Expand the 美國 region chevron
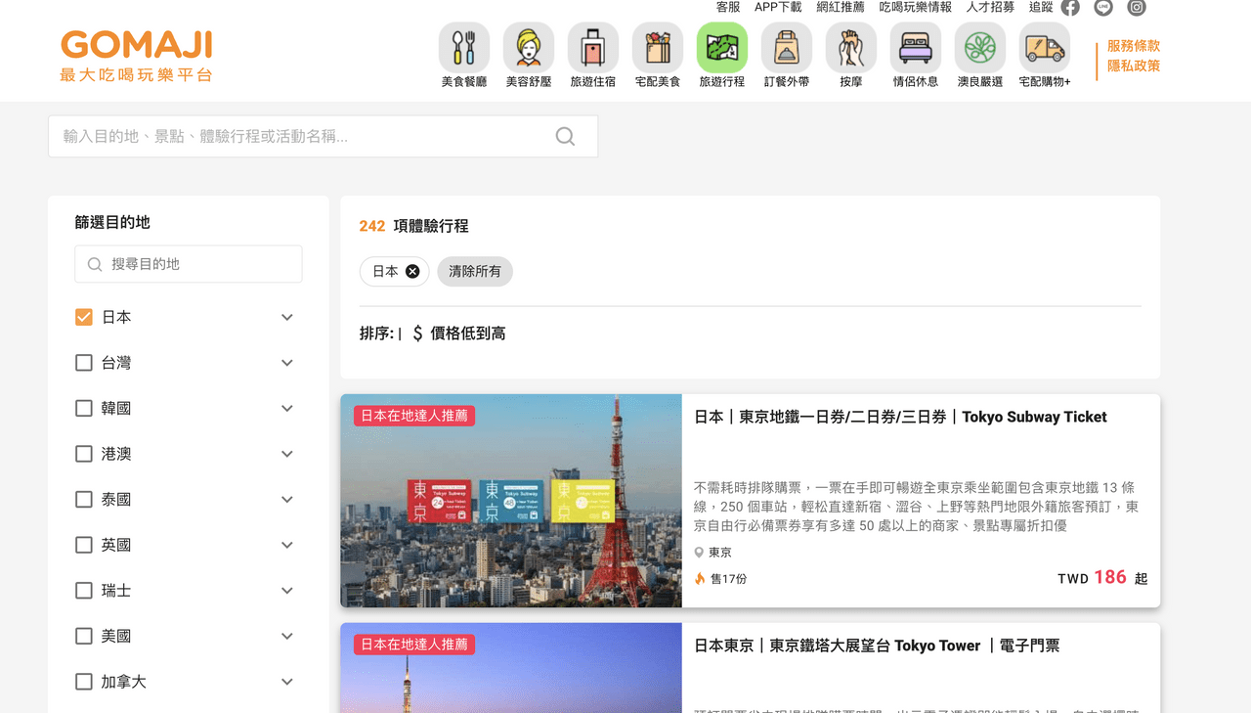Image resolution: width=1251 pixels, height=713 pixels. 286,636
